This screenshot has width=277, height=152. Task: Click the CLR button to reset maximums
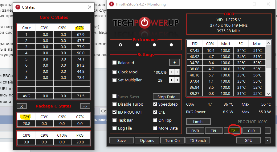[251, 131]
